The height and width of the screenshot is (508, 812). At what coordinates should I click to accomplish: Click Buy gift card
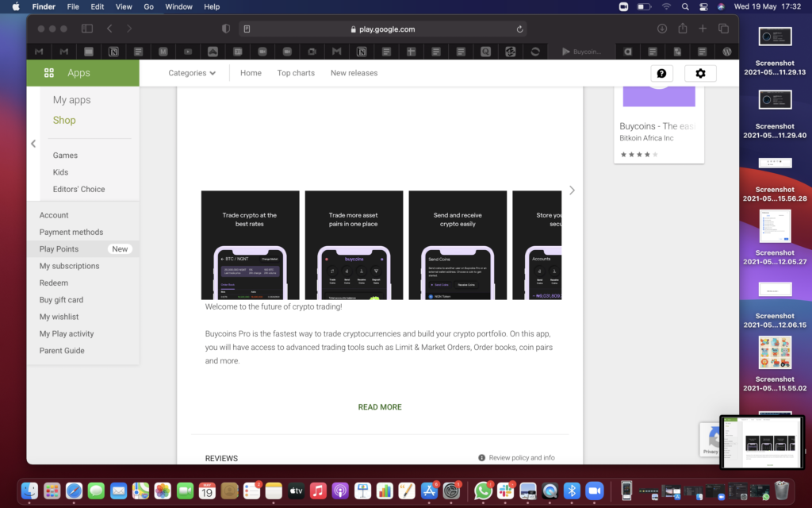(61, 299)
